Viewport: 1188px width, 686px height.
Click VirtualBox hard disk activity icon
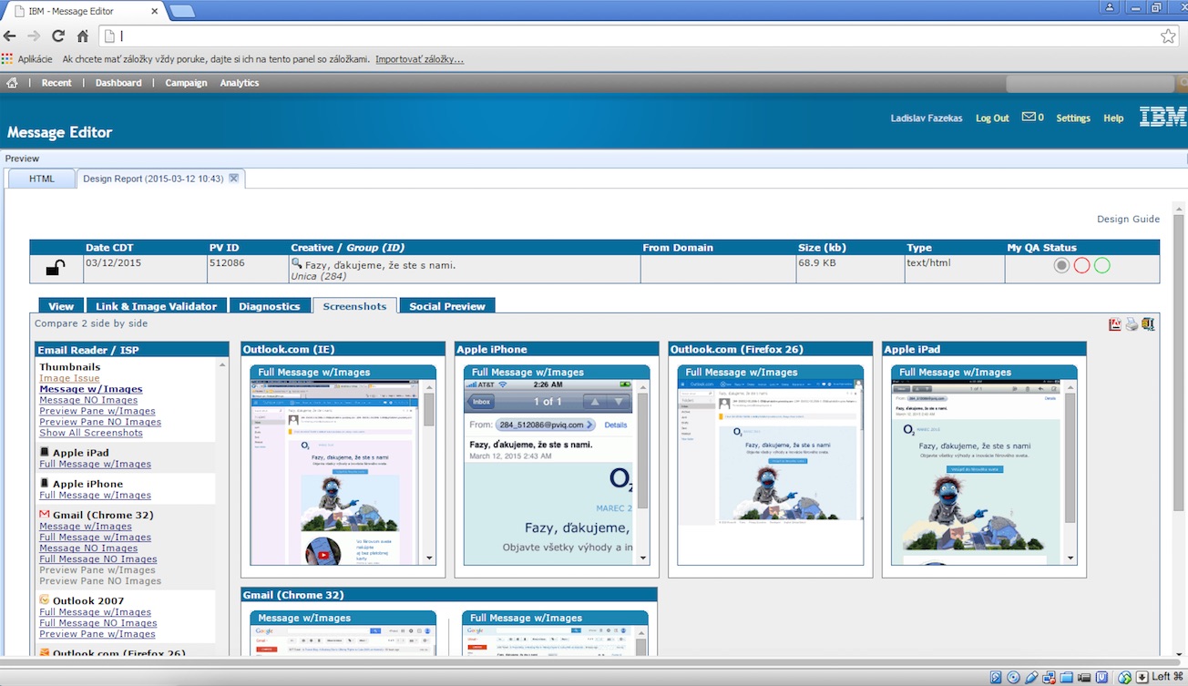tap(996, 677)
